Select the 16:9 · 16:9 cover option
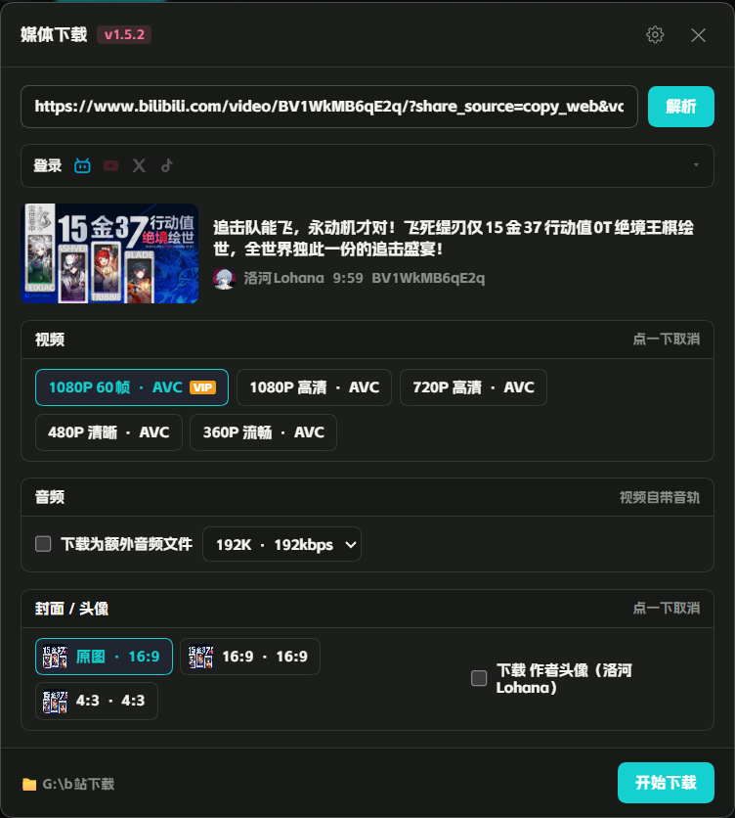Viewport: 735px width, 818px height. point(249,657)
